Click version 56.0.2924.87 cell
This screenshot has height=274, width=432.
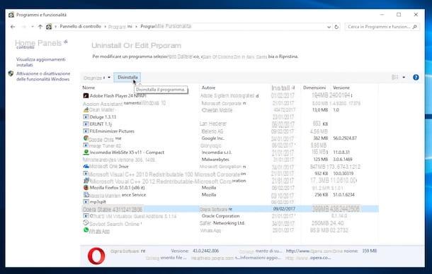[x=345, y=138]
